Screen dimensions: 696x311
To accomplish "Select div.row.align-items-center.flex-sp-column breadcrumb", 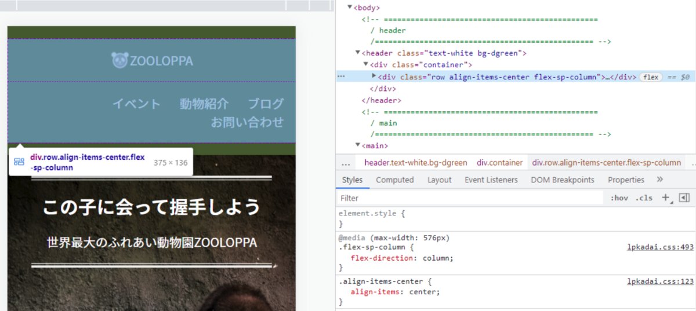I will (x=607, y=163).
